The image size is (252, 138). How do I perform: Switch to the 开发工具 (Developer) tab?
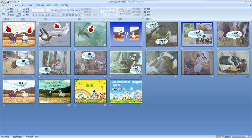click(x=64, y=5)
